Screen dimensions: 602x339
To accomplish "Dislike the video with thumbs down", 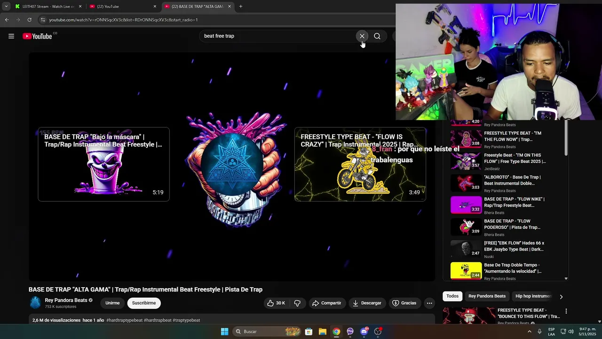I will pyautogui.click(x=297, y=303).
